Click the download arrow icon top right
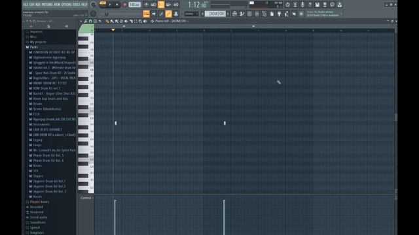The width and height of the screenshot is (419, 235). pos(340,5)
